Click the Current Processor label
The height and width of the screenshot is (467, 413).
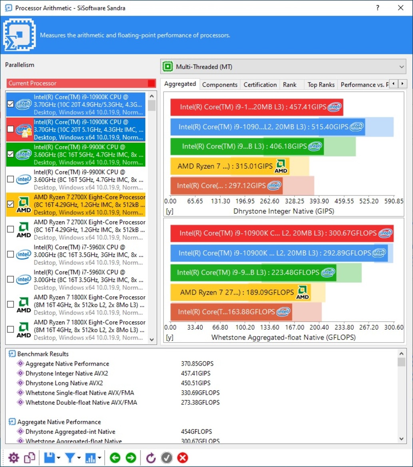(x=32, y=83)
